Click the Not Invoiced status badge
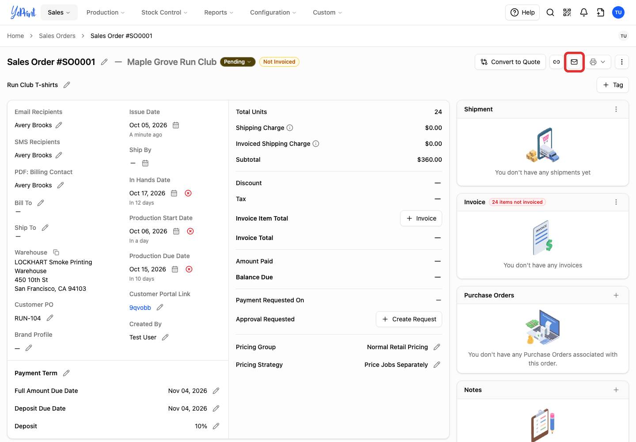The height and width of the screenshot is (442, 636). (279, 62)
